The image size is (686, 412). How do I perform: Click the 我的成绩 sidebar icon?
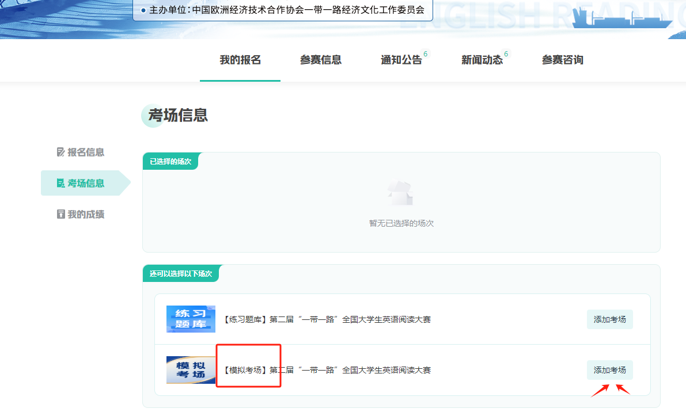point(61,215)
